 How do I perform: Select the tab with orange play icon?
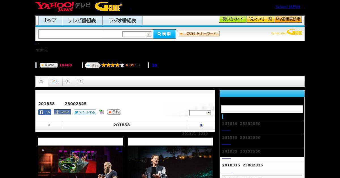55,81
